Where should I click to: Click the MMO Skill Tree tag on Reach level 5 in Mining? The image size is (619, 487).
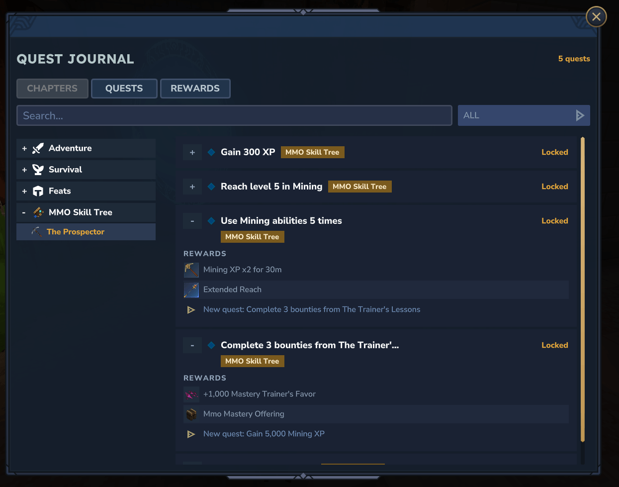(360, 187)
